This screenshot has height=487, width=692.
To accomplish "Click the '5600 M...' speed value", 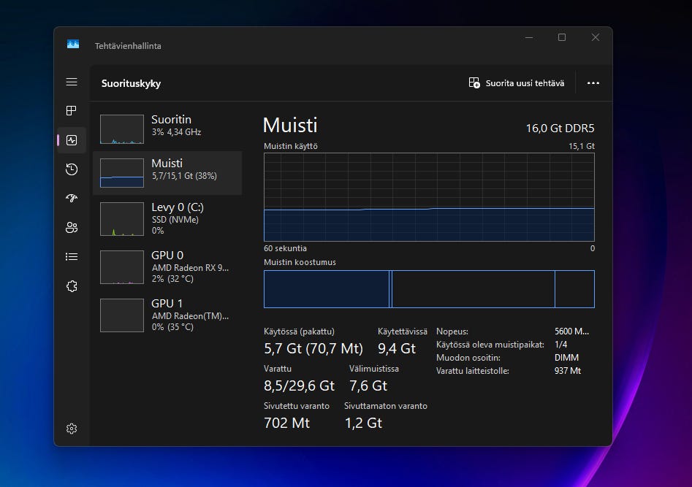I will (x=571, y=331).
